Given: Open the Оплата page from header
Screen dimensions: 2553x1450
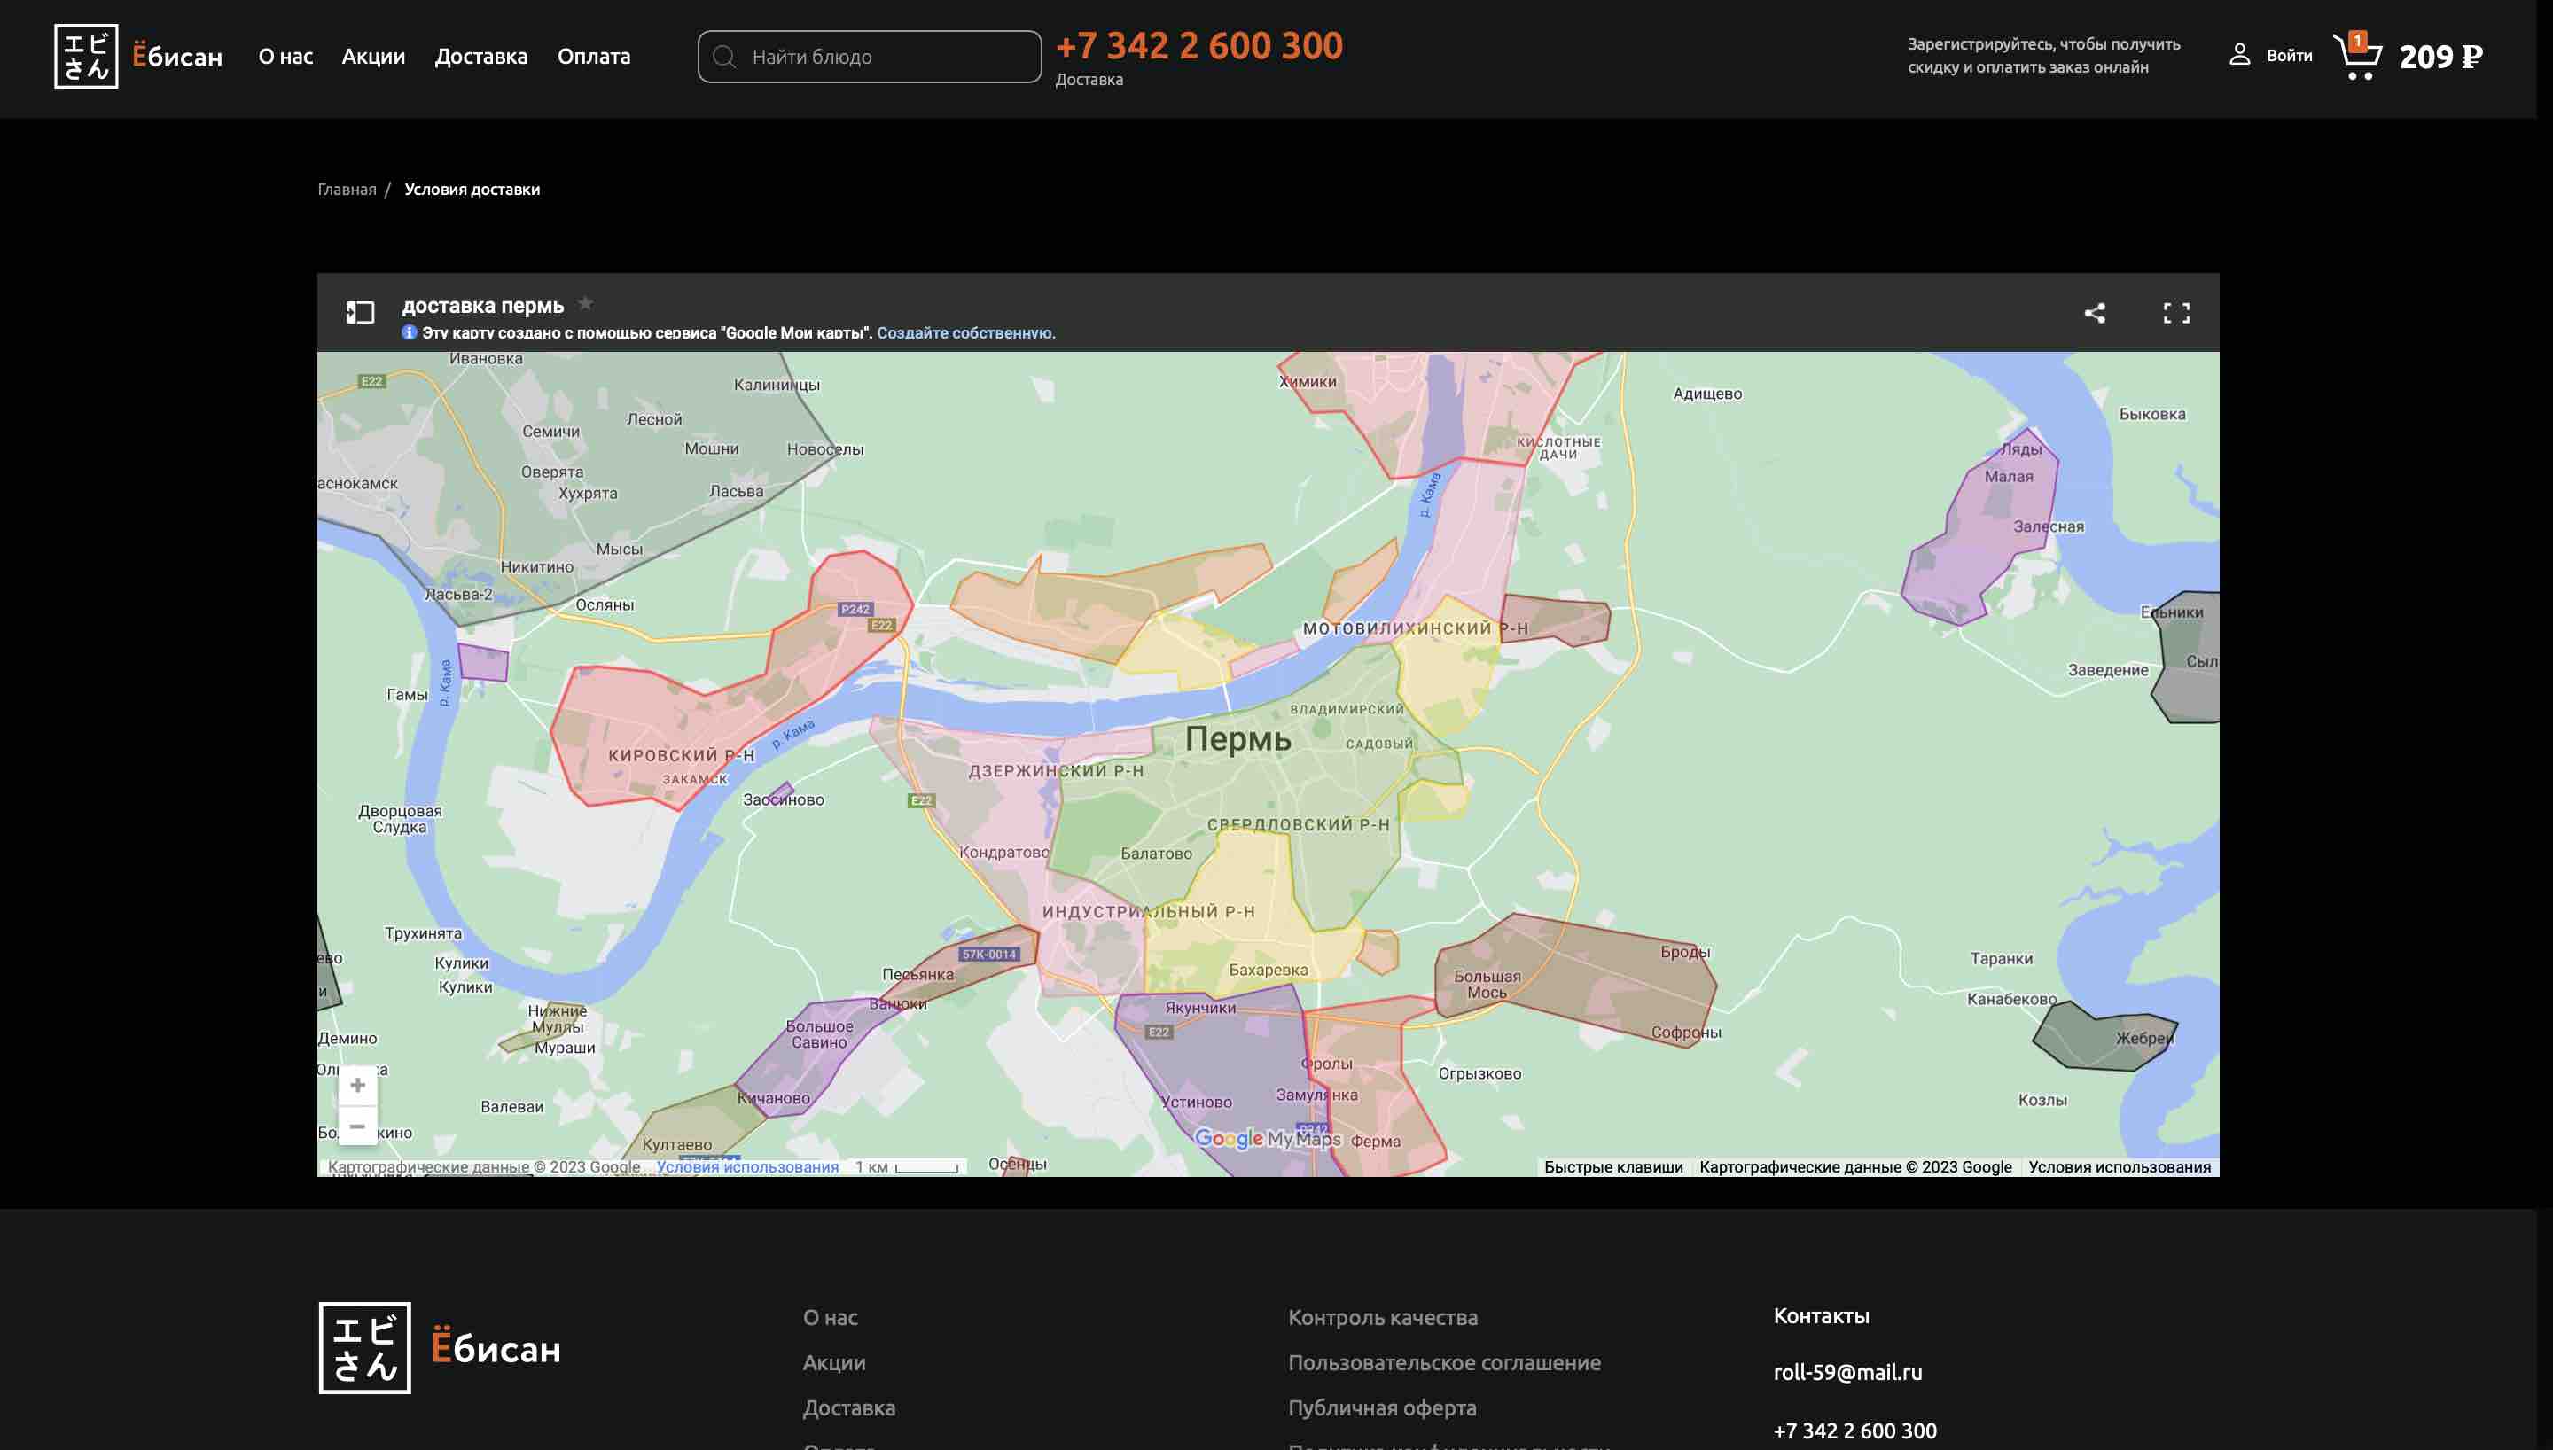Looking at the screenshot, I should point(593,57).
